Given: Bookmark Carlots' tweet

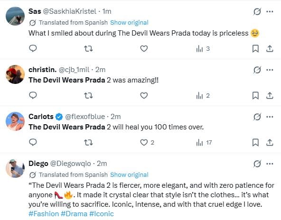Looking at the screenshot, I should click(255, 143).
